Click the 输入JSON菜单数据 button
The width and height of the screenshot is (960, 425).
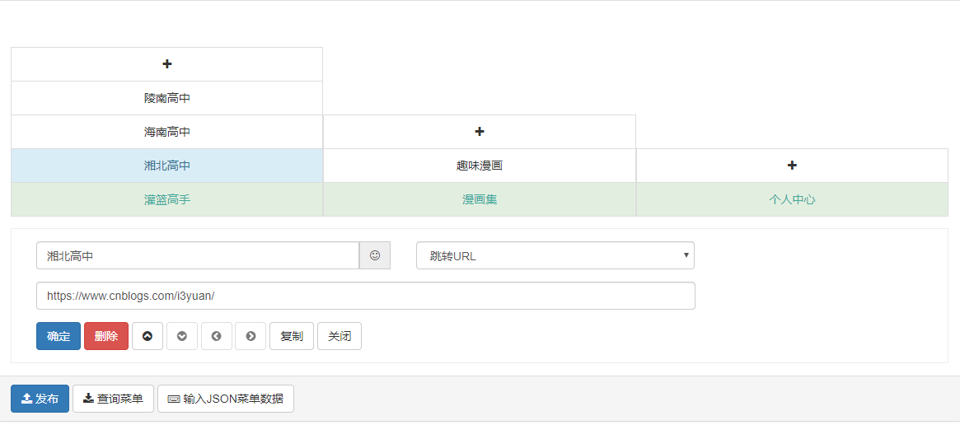click(x=225, y=399)
